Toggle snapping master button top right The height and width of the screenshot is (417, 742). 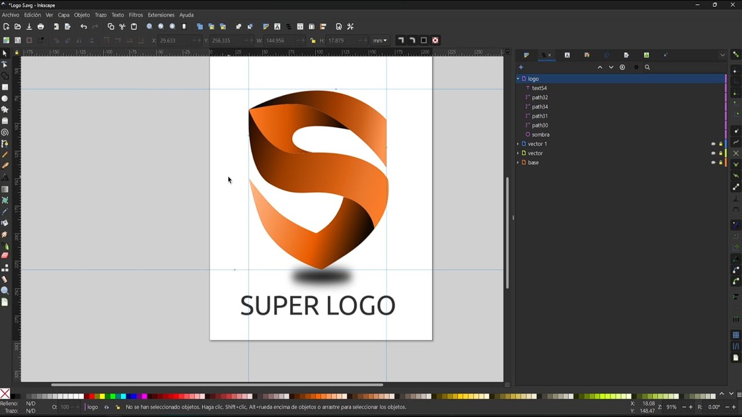pos(736,54)
